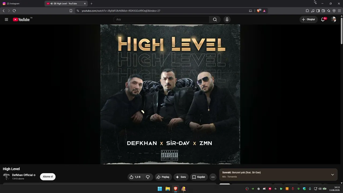Image resolution: width=343 pixels, height=193 pixels.
Task: Click the search magnifier button
Action: tap(215, 19)
